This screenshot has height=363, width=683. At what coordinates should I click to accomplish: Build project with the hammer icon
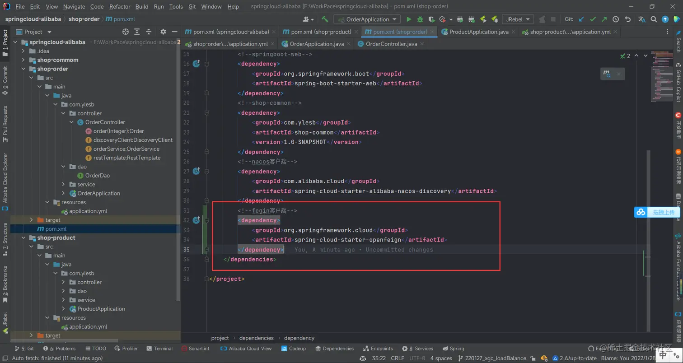[x=325, y=19]
